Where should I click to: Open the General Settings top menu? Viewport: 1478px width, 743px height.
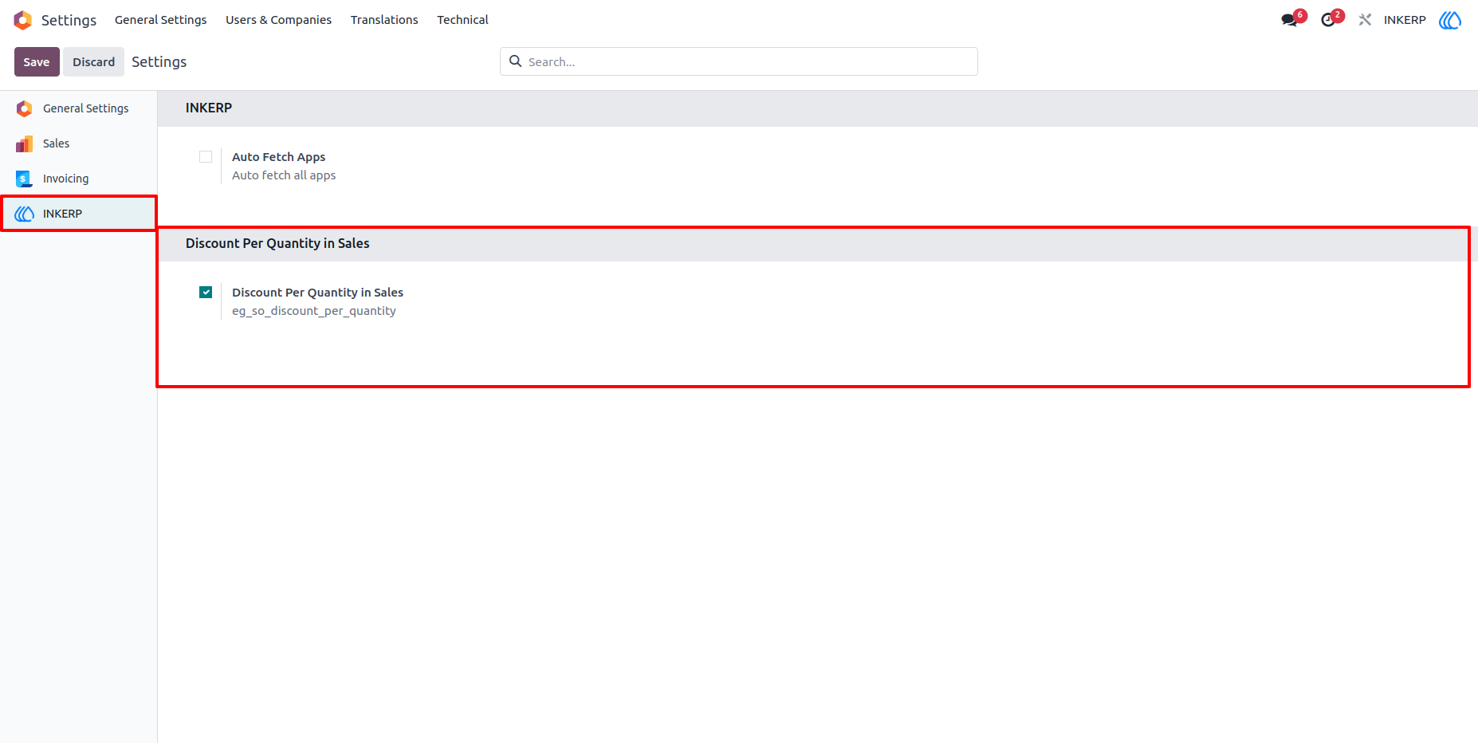click(x=160, y=20)
